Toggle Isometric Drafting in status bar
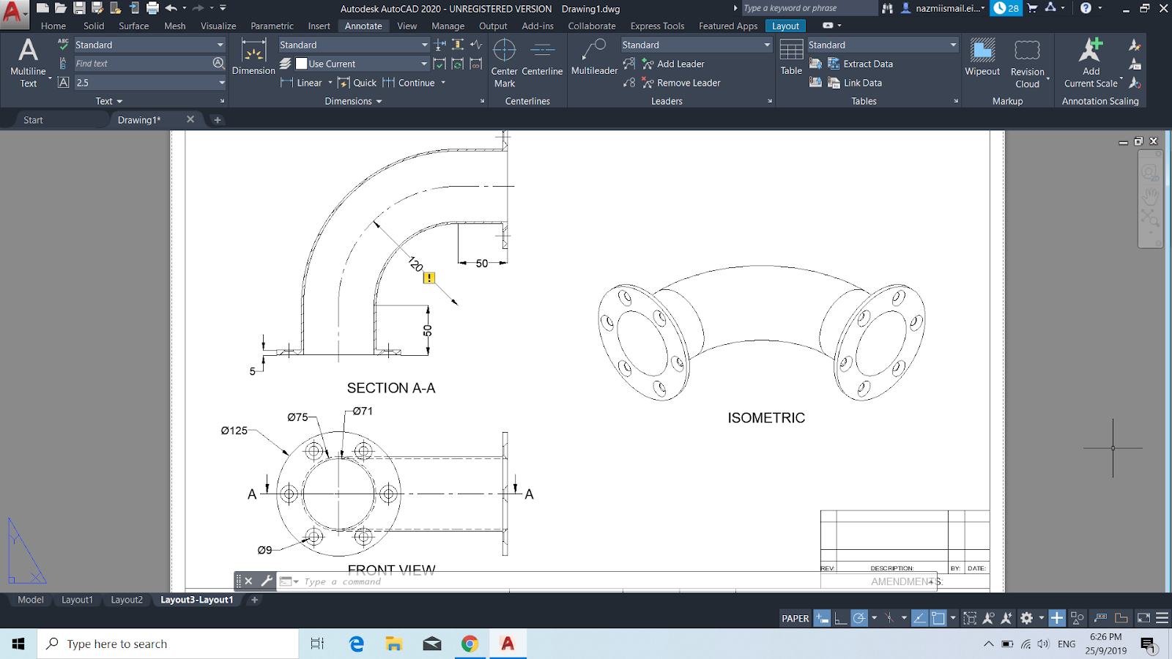 coord(889,619)
